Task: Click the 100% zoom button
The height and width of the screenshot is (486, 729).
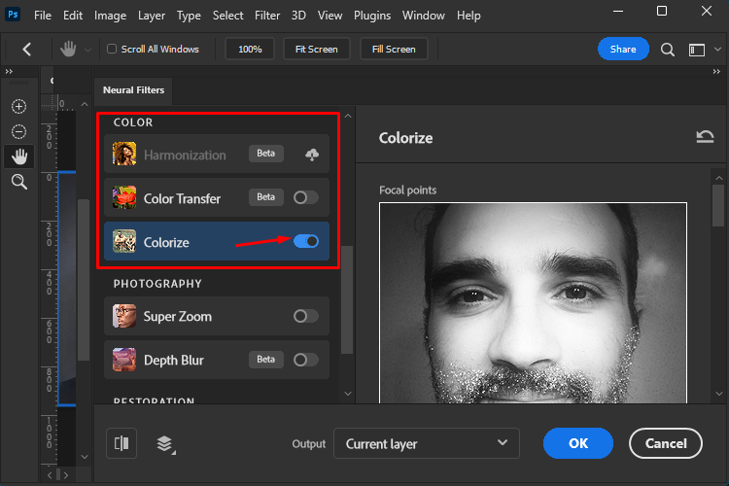Action: click(x=250, y=49)
